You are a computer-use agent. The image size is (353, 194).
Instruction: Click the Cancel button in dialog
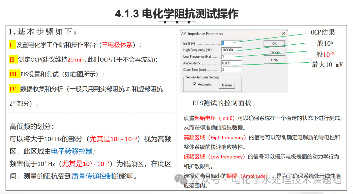[x=274, y=52]
